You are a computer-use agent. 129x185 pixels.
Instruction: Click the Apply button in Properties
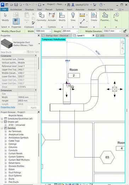(33, 107)
